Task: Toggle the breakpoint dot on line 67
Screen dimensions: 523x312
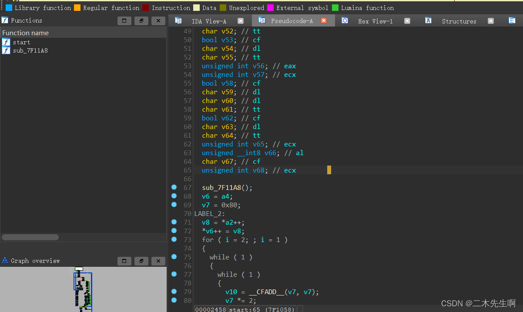Action: (x=174, y=187)
